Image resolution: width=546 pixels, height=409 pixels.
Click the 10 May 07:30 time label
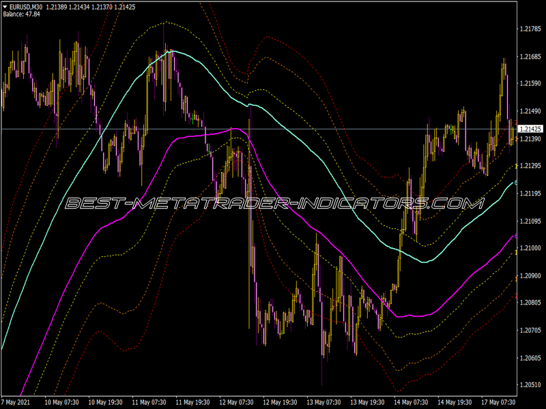pos(62,402)
